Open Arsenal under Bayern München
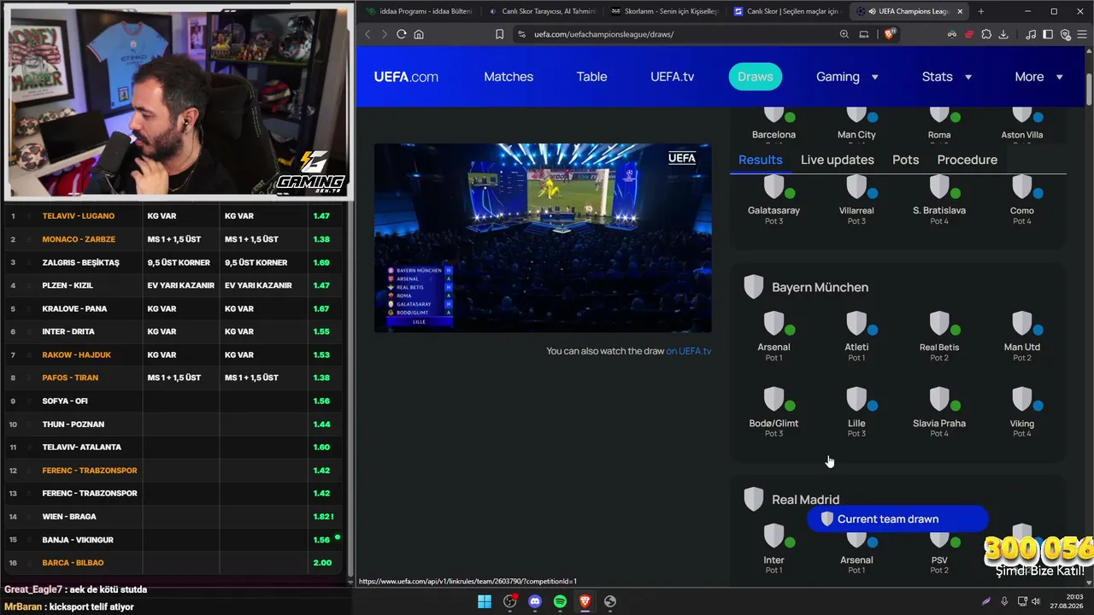Screen dimensions: 1094x615 (x=773, y=333)
